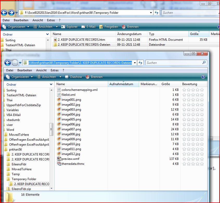Open the help icon on the front toolbar
This screenshot has height=203, width=220.
[x=203, y=77]
